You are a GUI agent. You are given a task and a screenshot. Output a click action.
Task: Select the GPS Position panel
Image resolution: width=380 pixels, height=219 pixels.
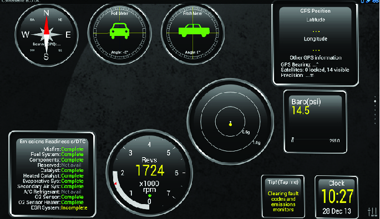tap(315, 44)
